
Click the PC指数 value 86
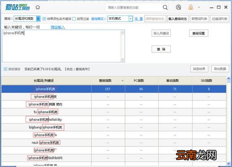coord(141,89)
